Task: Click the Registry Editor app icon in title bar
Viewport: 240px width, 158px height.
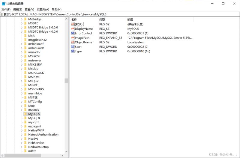Action: click(3, 4)
